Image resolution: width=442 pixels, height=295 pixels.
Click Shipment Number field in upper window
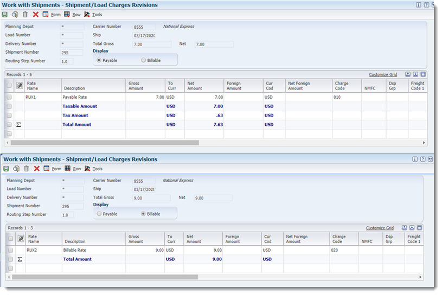click(72, 53)
